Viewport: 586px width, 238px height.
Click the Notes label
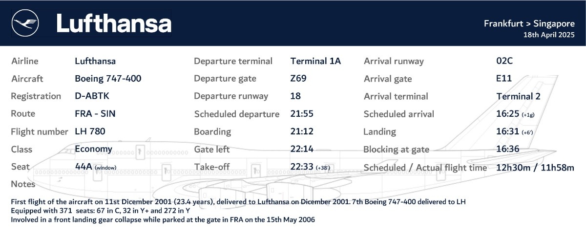(x=23, y=184)
